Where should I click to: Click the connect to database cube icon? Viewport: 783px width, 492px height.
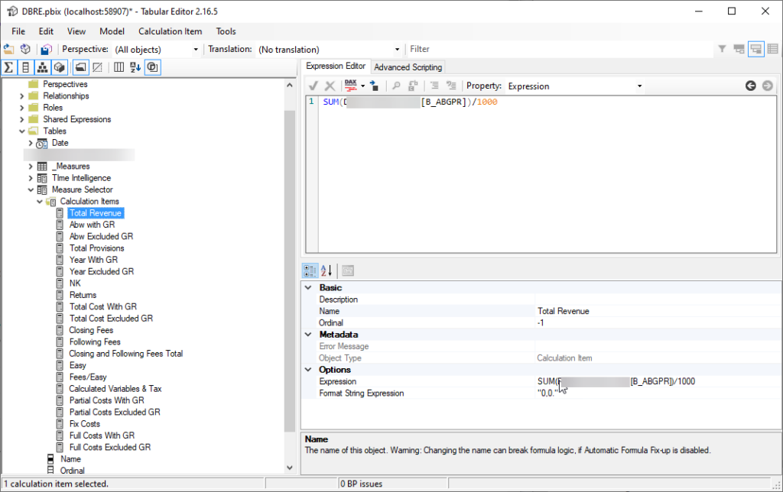(x=25, y=49)
